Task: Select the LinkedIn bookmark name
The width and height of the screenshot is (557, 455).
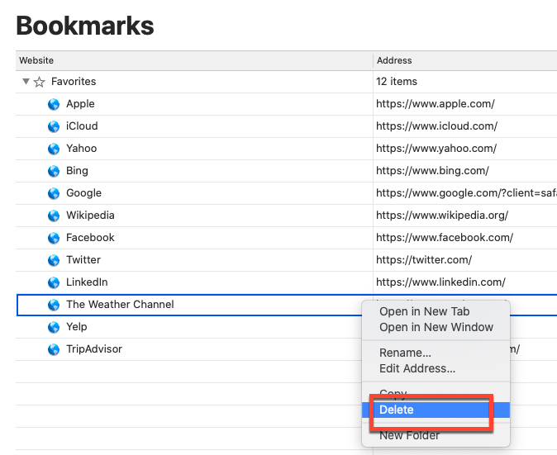Action: (87, 282)
